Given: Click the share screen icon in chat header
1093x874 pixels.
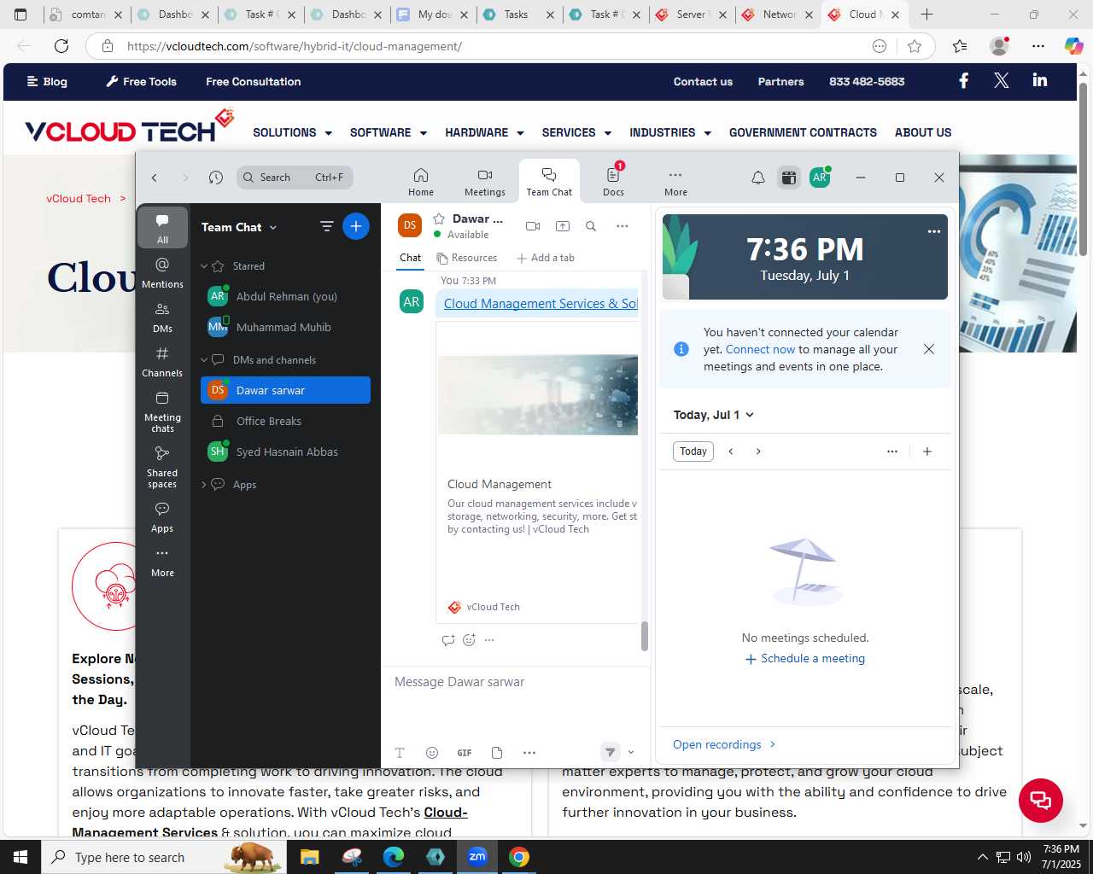Looking at the screenshot, I should (563, 226).
